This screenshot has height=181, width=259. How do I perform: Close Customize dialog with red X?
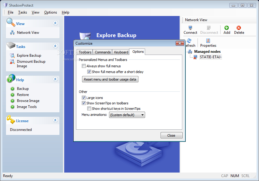tap(180, 43)
